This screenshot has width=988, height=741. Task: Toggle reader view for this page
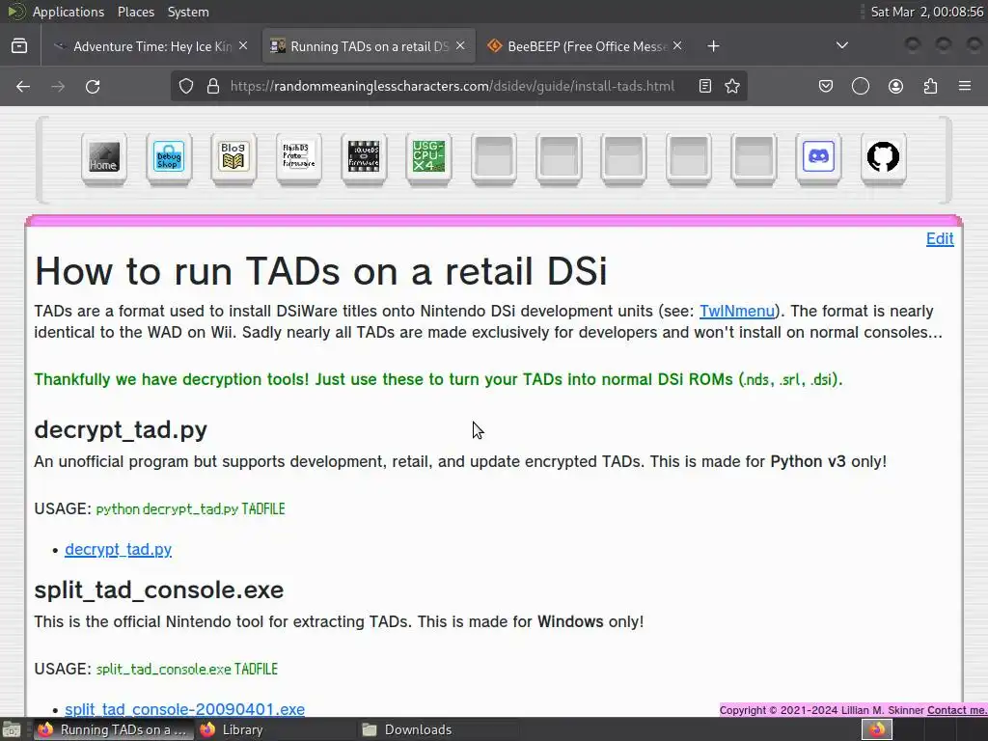[705, 86]
